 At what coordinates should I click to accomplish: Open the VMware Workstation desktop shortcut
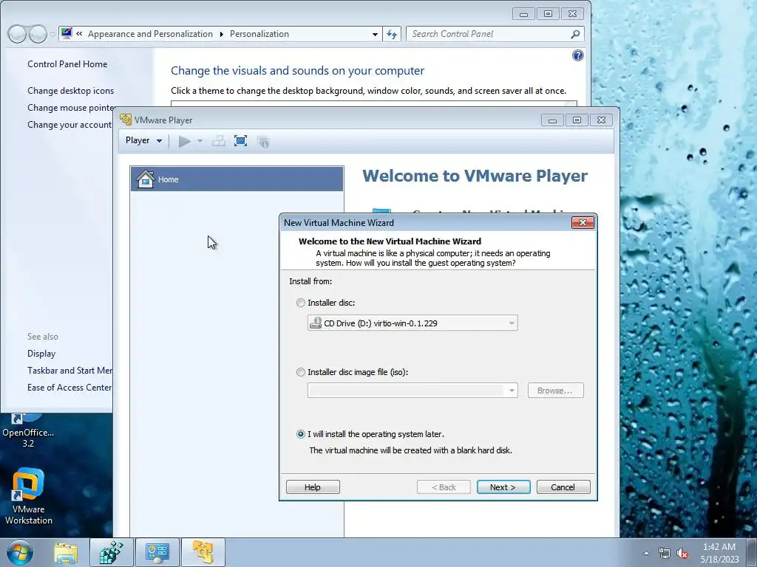click(29, 497)
